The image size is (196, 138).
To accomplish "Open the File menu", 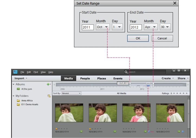I will tap(22, 72).
